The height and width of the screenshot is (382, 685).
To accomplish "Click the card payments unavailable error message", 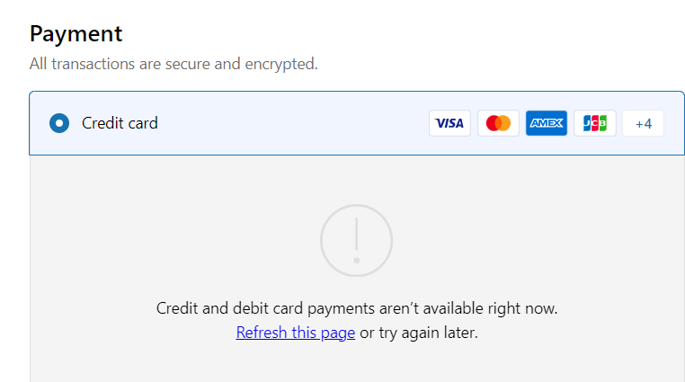I will [357, 308].
